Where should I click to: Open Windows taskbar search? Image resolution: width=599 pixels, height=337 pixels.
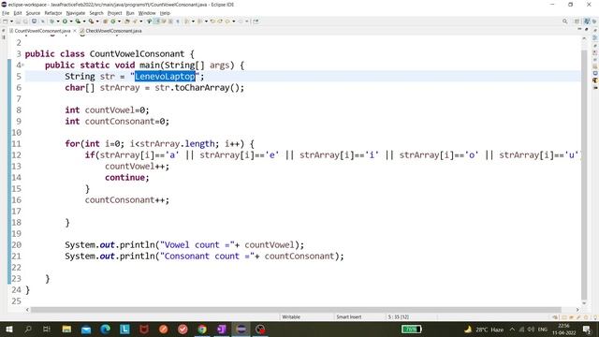[x=28, y=329]
